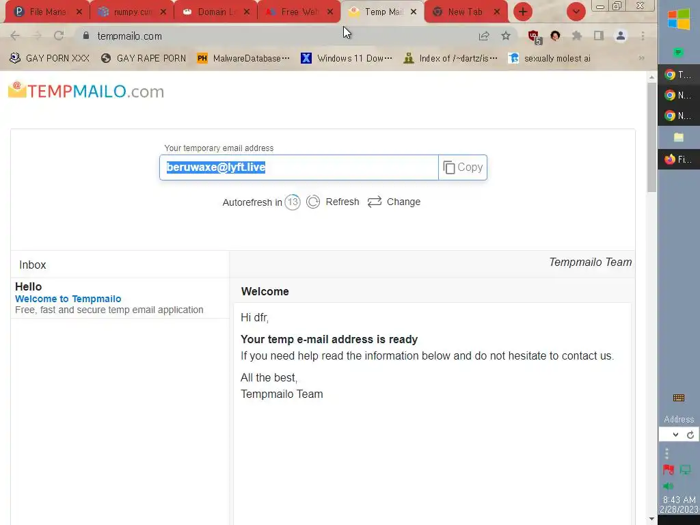Bookmark this page with the star icon
Screen dimensions: 700x525
tap(505, 36)
